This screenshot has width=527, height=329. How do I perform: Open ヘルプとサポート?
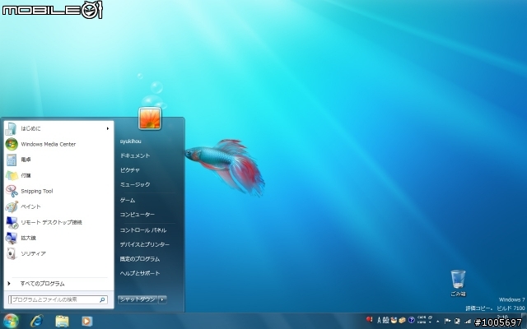pos(140,273)
